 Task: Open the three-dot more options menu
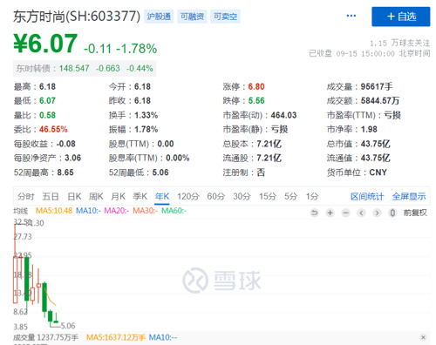point(351,16)
